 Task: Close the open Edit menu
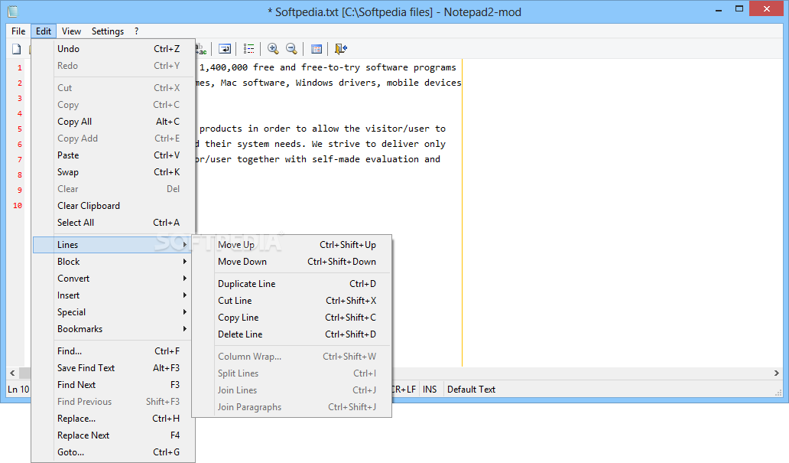click(x=44, y=31)
